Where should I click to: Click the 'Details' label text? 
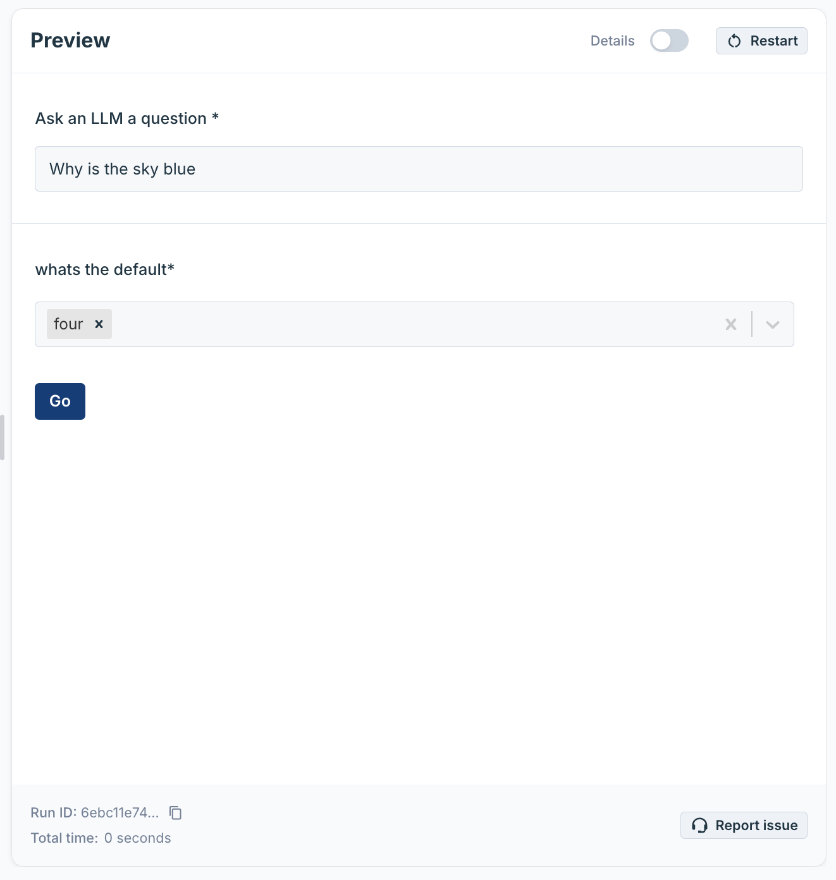click(612, 40)
